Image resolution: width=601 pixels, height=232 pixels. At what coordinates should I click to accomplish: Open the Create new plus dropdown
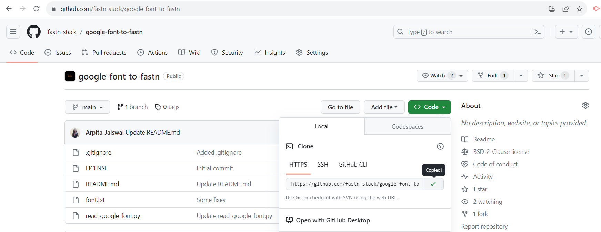pos(567,32)
